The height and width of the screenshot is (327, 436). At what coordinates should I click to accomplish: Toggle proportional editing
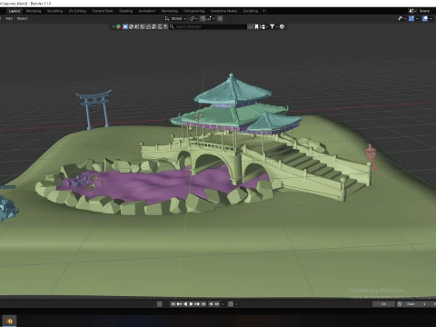click(220, 19)
